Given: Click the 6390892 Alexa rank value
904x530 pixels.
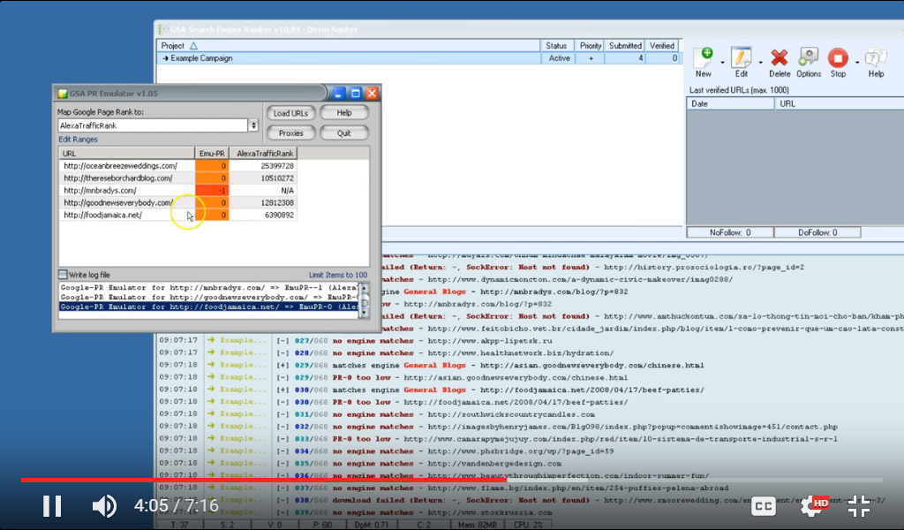Looking at the screenshot, I should click(x=279, y=215).
